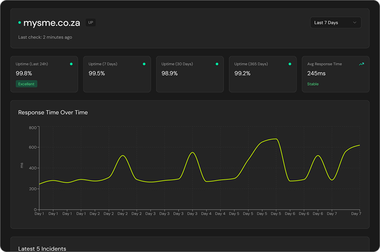This screenshot has width=380, height=252.
Task: Select the mysme.co.za site title
Action: point(52,23)
